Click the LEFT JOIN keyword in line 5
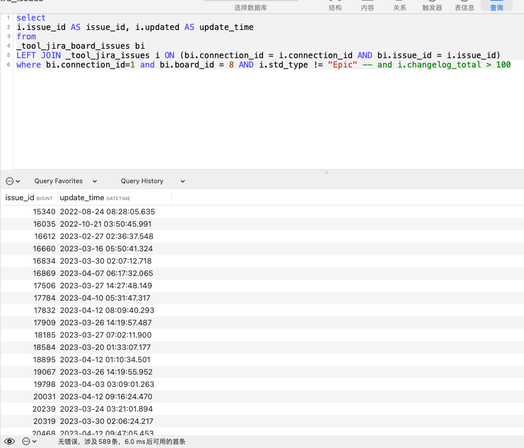Screen dimensions: 524x448 [x=39, y=55]
